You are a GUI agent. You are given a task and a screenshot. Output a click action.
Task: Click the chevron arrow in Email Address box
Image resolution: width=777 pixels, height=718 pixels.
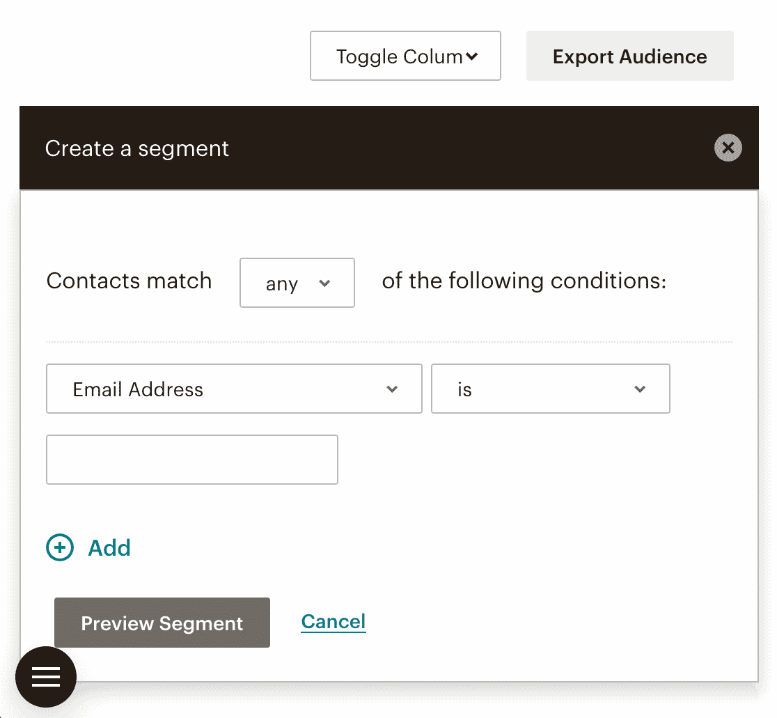[x=392, y=389]
